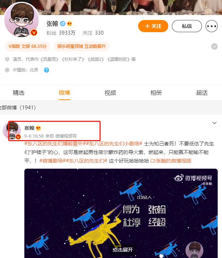The height and width of the screenshot is (258, 222).
Task: Click the Weibo video logo watermark
Action: 193,178
